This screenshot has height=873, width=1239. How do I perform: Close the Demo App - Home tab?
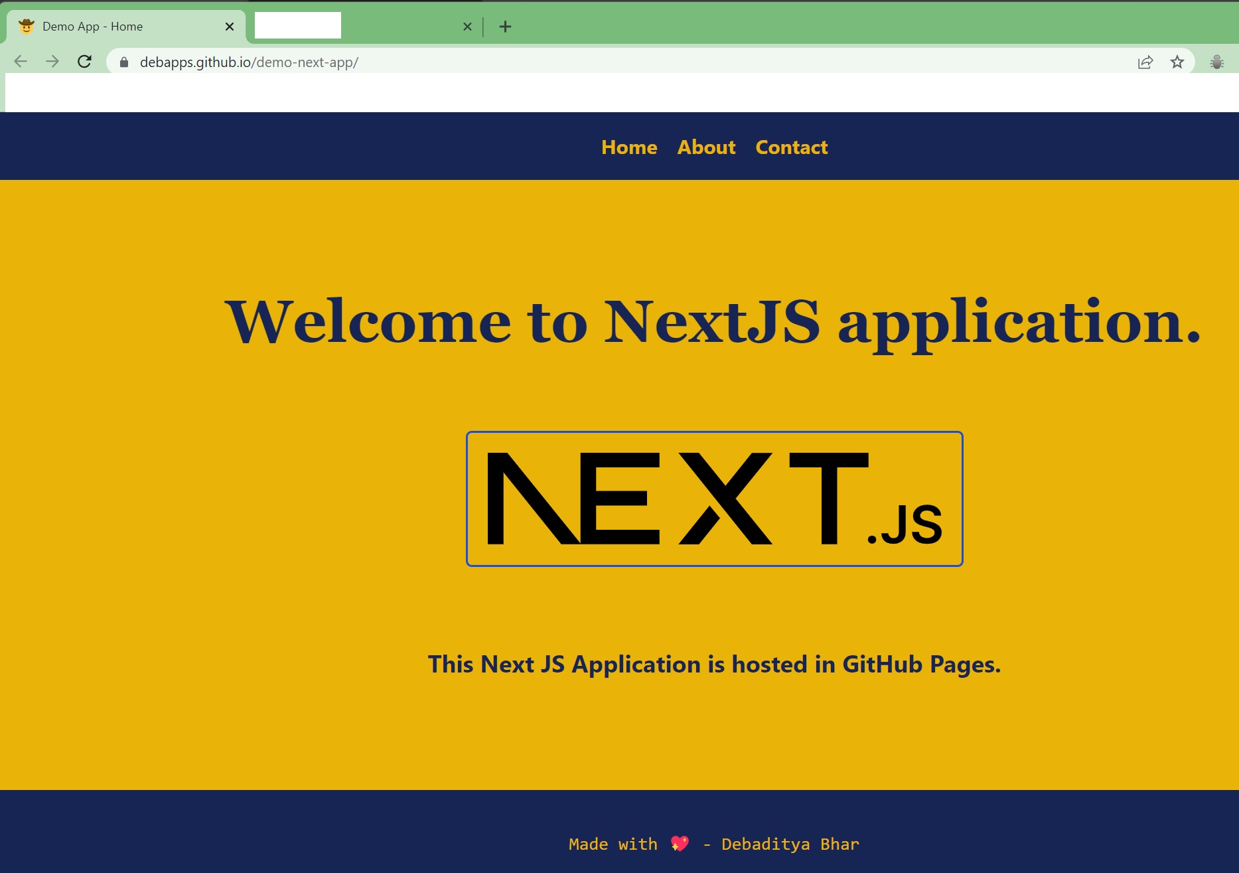(230, 27)
